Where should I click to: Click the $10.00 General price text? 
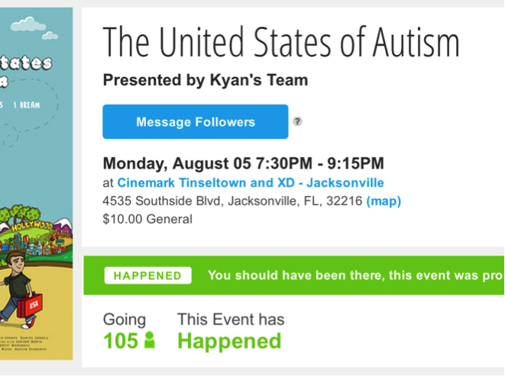[x=147, y=220]
